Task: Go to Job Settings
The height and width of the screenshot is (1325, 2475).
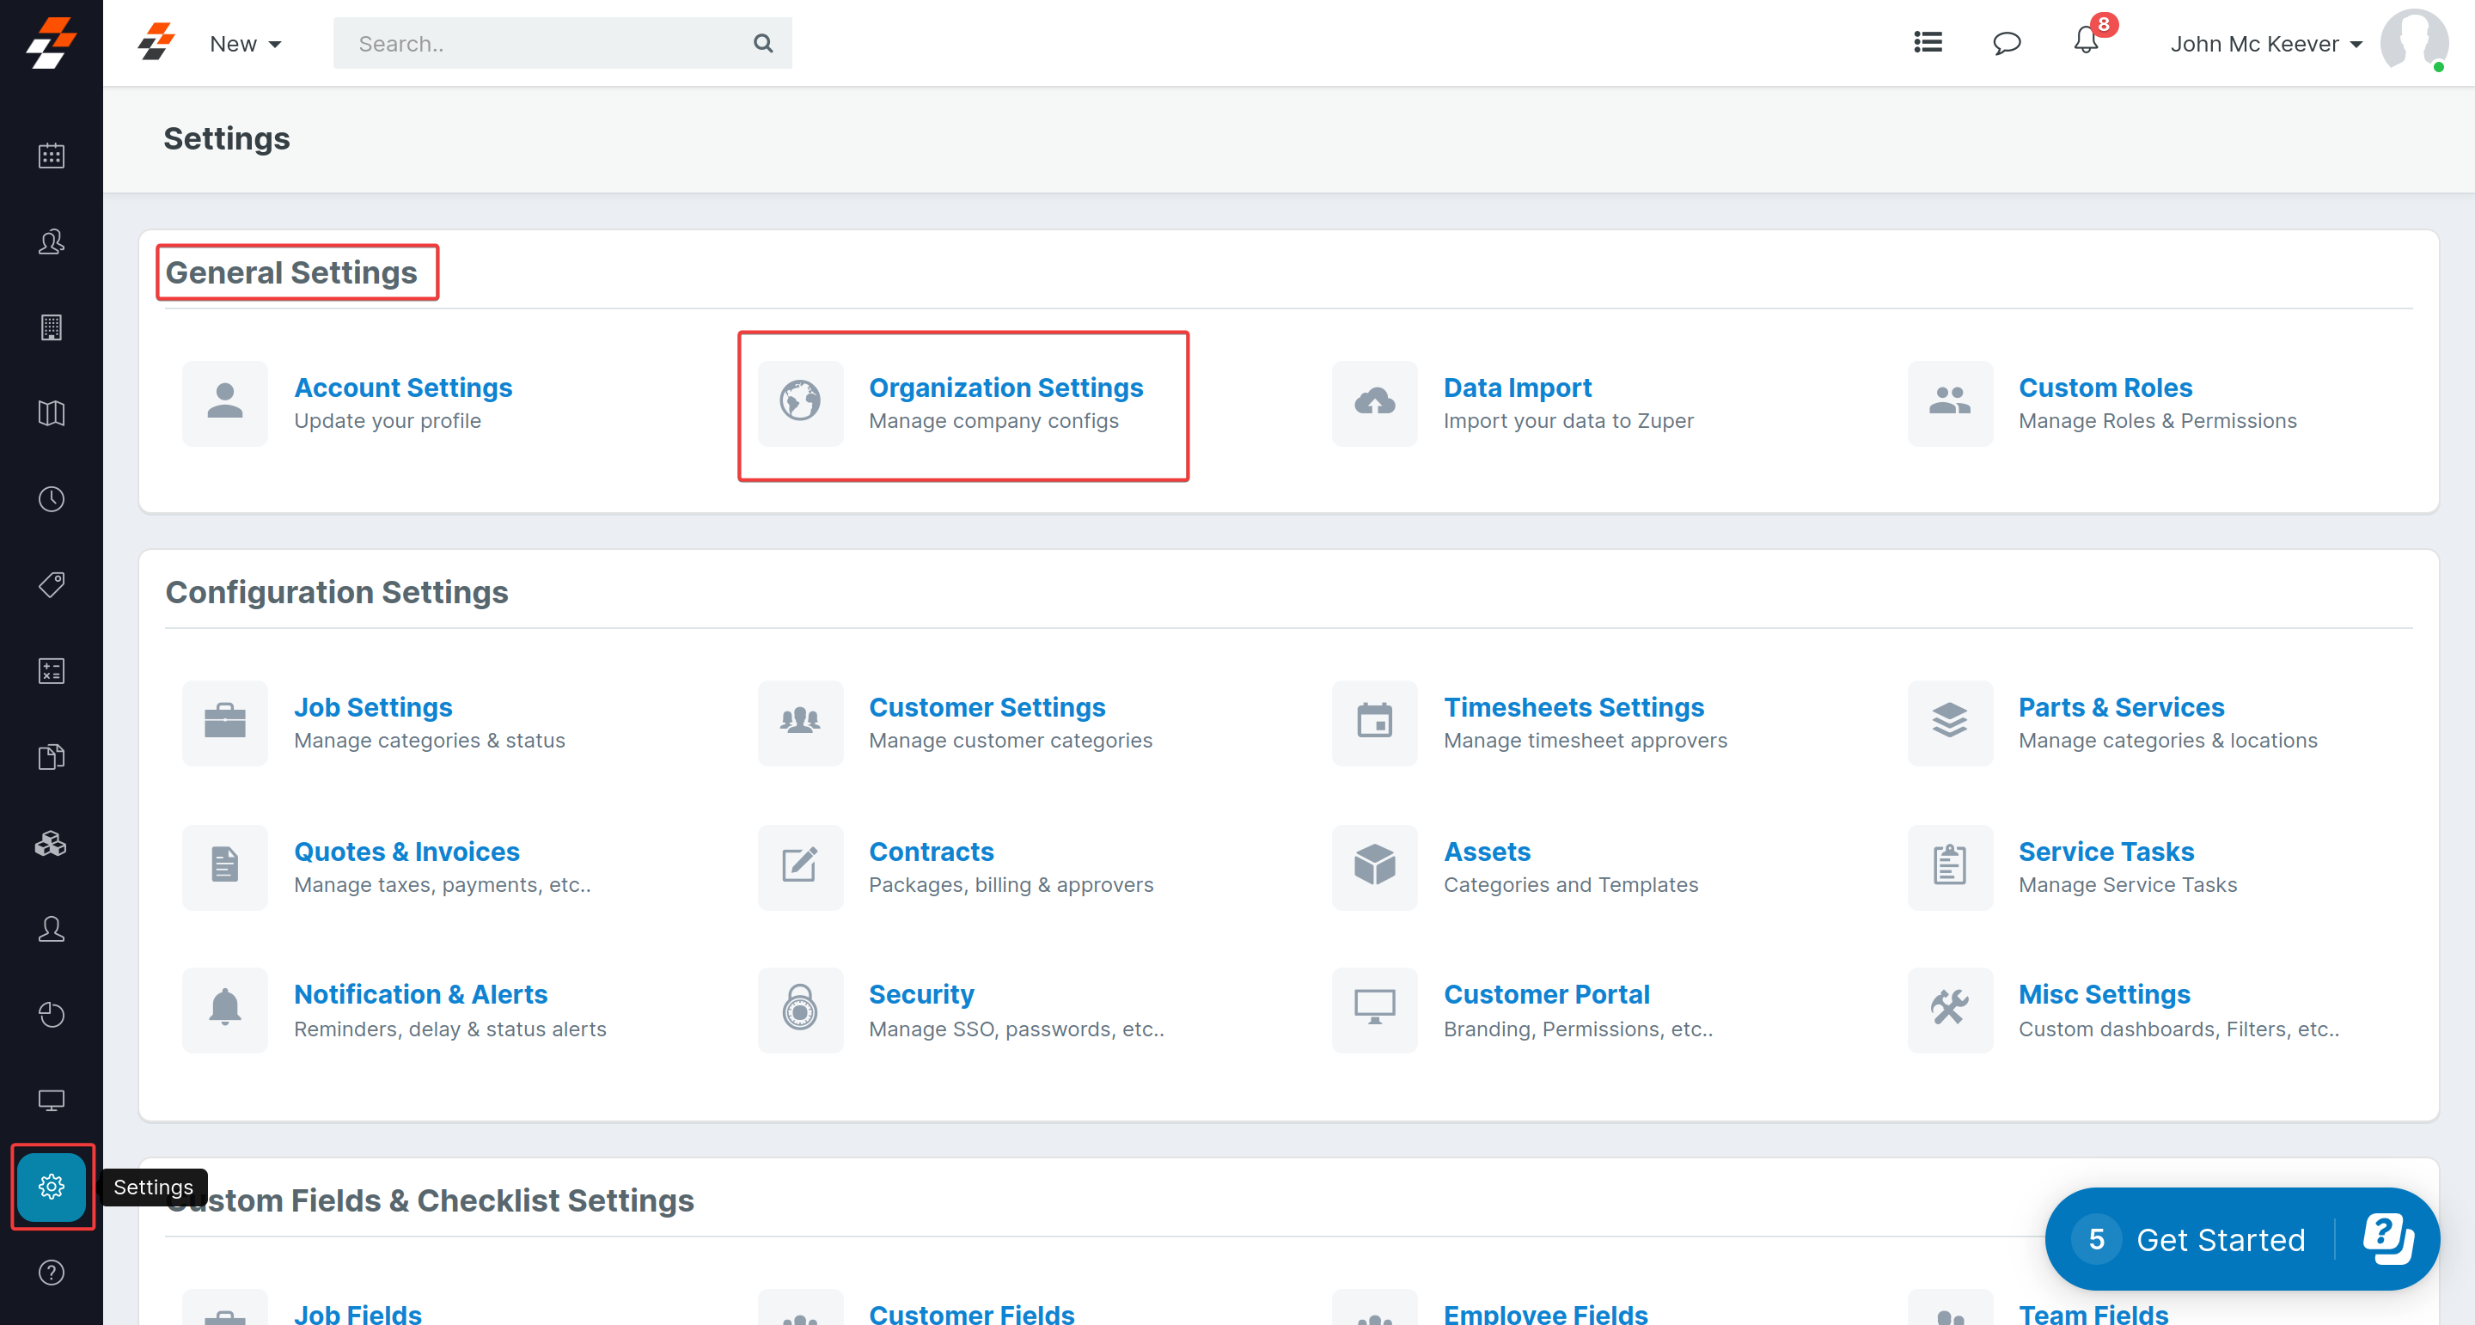Action: [373, 707]
